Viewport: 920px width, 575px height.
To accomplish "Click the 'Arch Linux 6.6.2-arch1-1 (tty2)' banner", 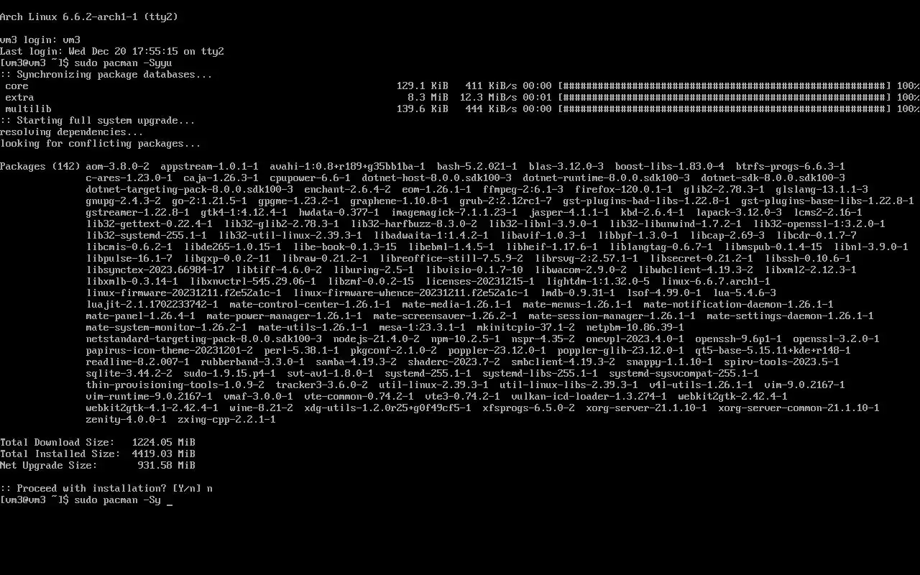I will (x=89, y=17).
